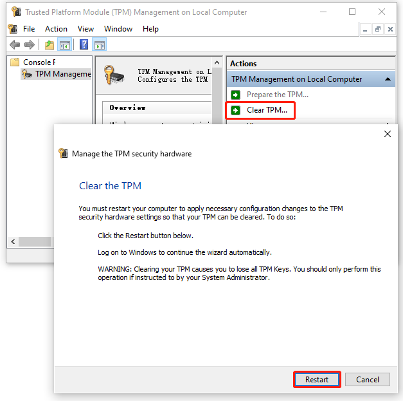Click the Restart button
403x401 pixels.
(x=317, y=379)
